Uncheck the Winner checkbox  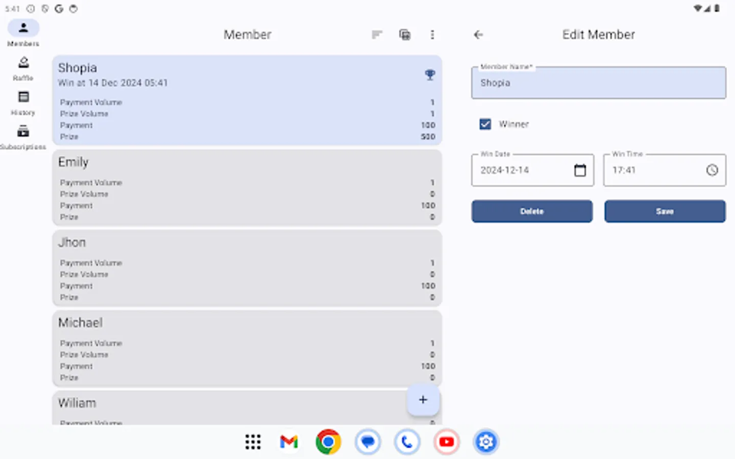(485, 124)
